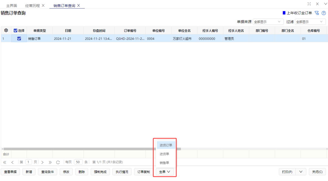
Task: Open the help question mark icon
Action: 323,13
